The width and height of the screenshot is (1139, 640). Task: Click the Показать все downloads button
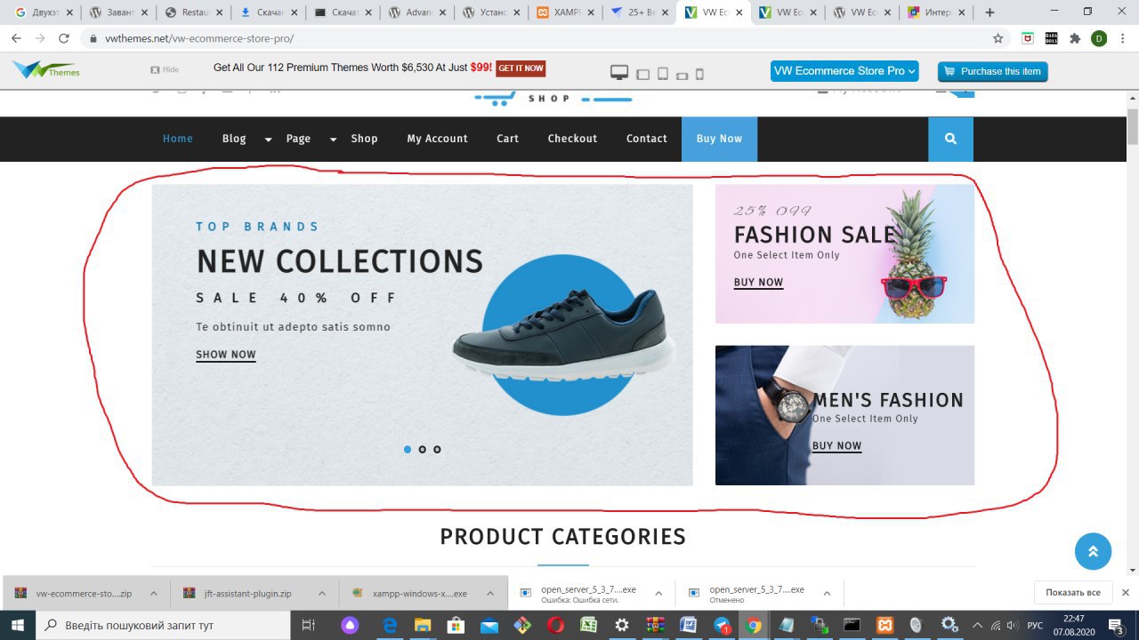tap(1073, 592)
